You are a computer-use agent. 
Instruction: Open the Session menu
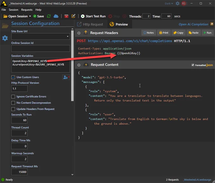(x=13, y=10)
